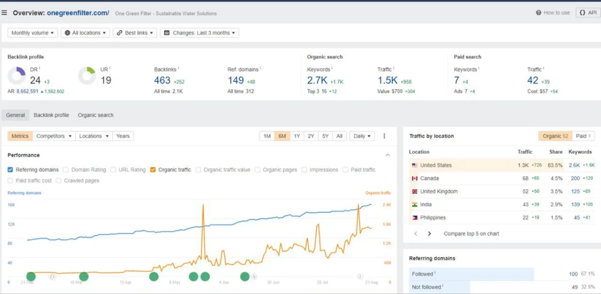Screen dimensions: 601x294
Task: Click the info icon beside Ref. domains
Action: pyautogui.click(x=260, y=68)
